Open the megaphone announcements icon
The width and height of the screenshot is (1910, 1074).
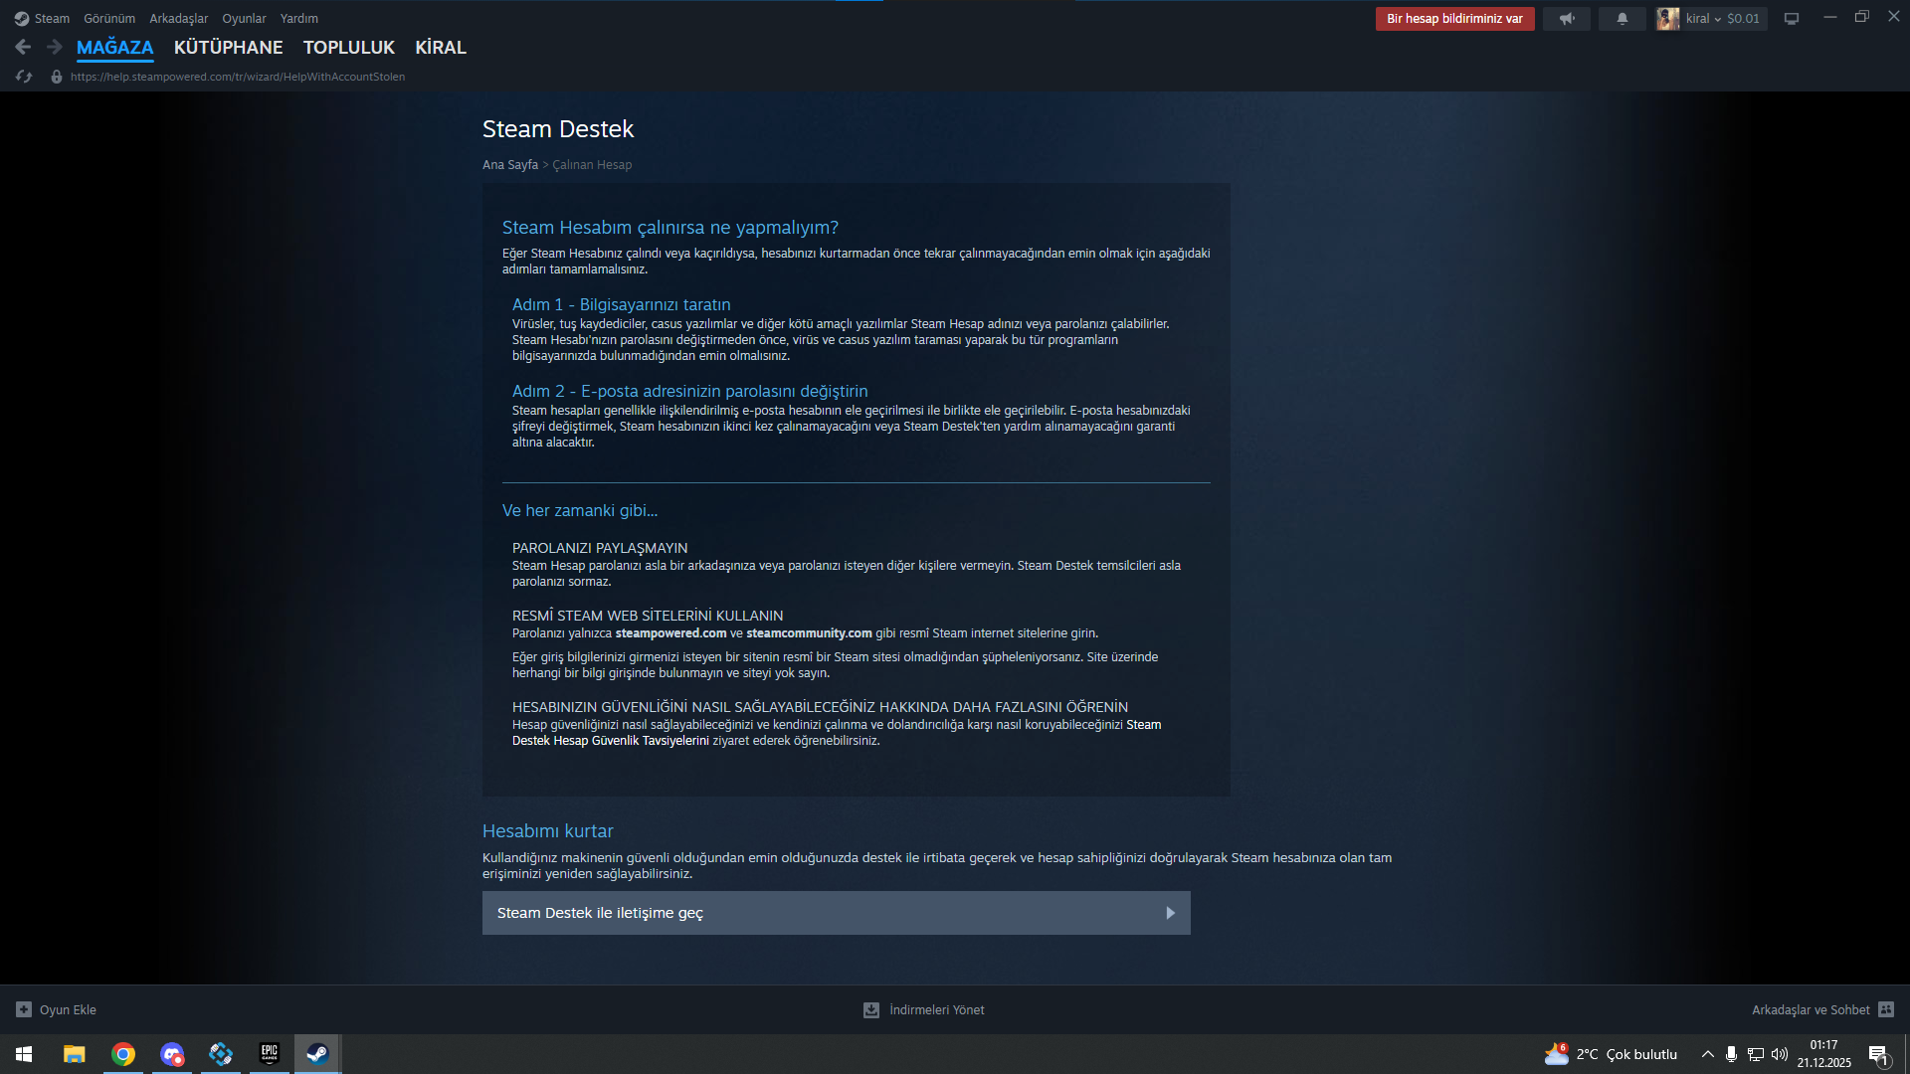coord(1567,19)
